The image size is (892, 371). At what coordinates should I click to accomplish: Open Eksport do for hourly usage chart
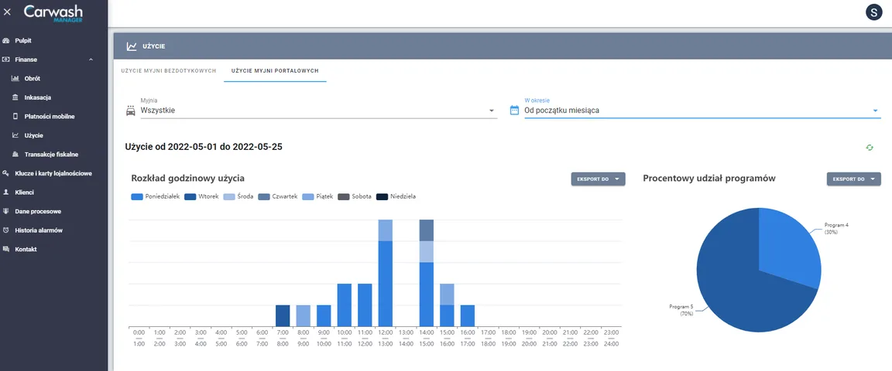coord(598,179)
